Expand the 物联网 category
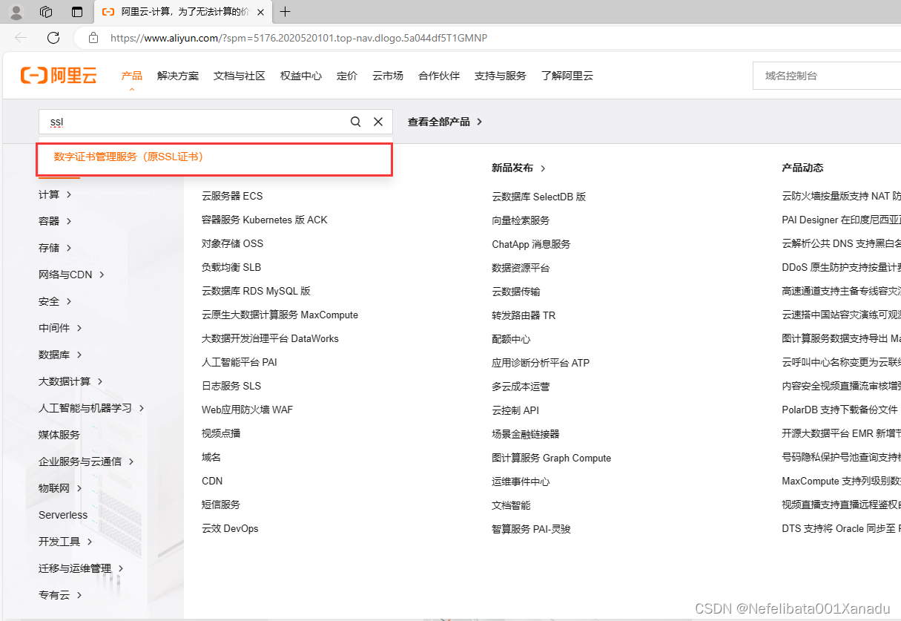 tap(60, 488)
